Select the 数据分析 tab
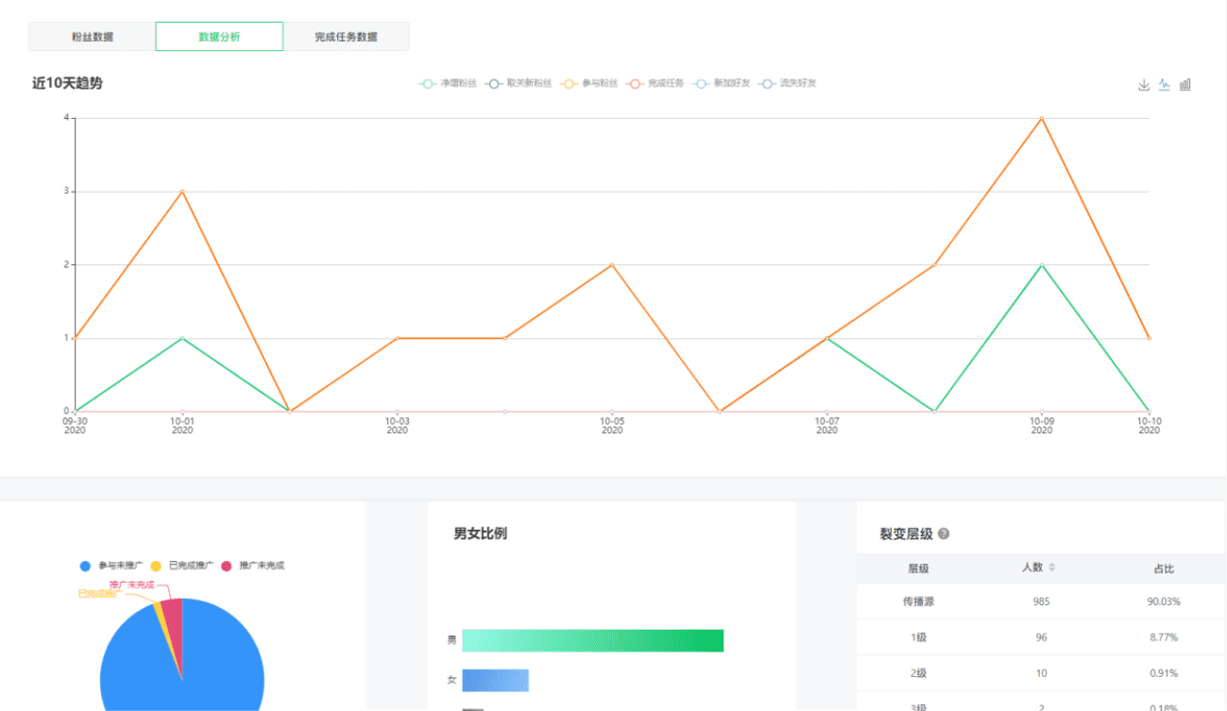The width and height of the screenshot is (1227, 711). point(219,37)
